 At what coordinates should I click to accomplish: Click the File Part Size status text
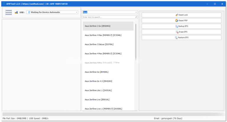[14, 118]
